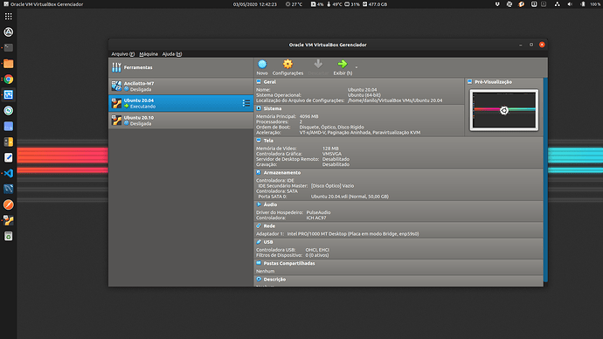Screen dimensions: 603x339
Task: Open the Arquivo menu
Action: click(x=122, y=54)
